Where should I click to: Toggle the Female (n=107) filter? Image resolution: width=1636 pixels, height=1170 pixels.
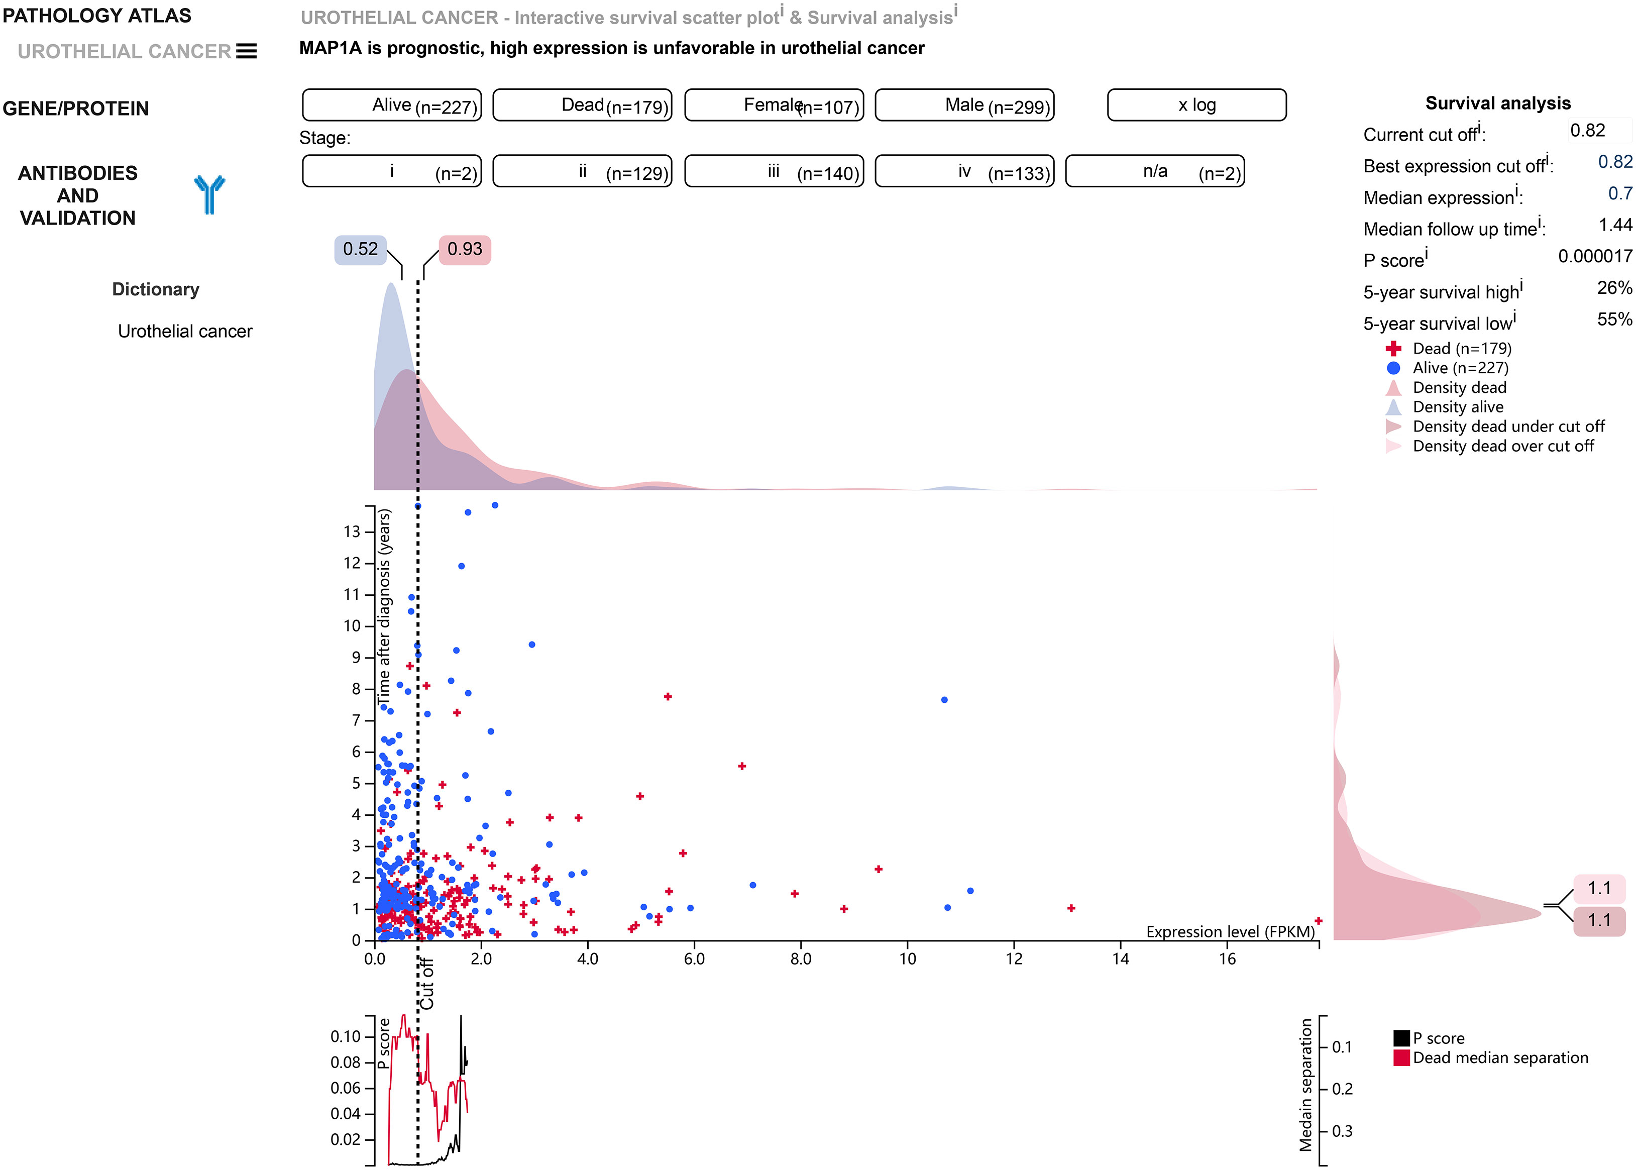[774, 105]
